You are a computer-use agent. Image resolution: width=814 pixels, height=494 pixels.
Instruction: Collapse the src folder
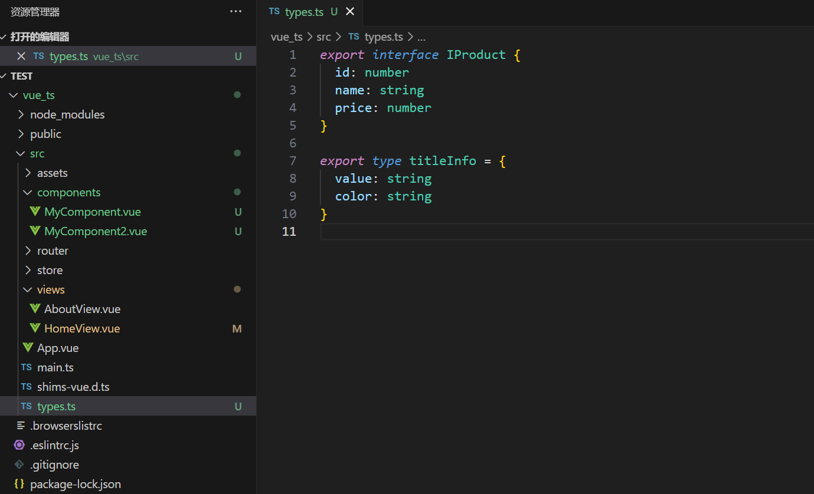21,153
